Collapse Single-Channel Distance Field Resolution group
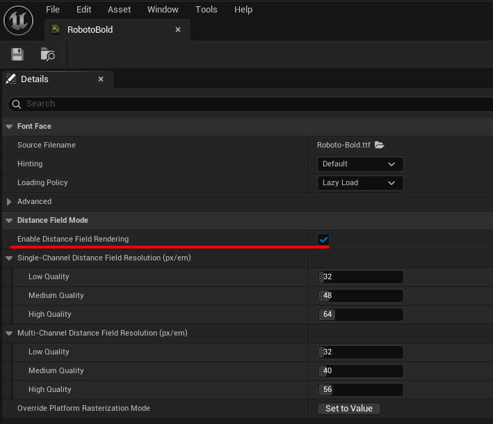The height and width of the screenshot is (424, 493). coord(9,258)
